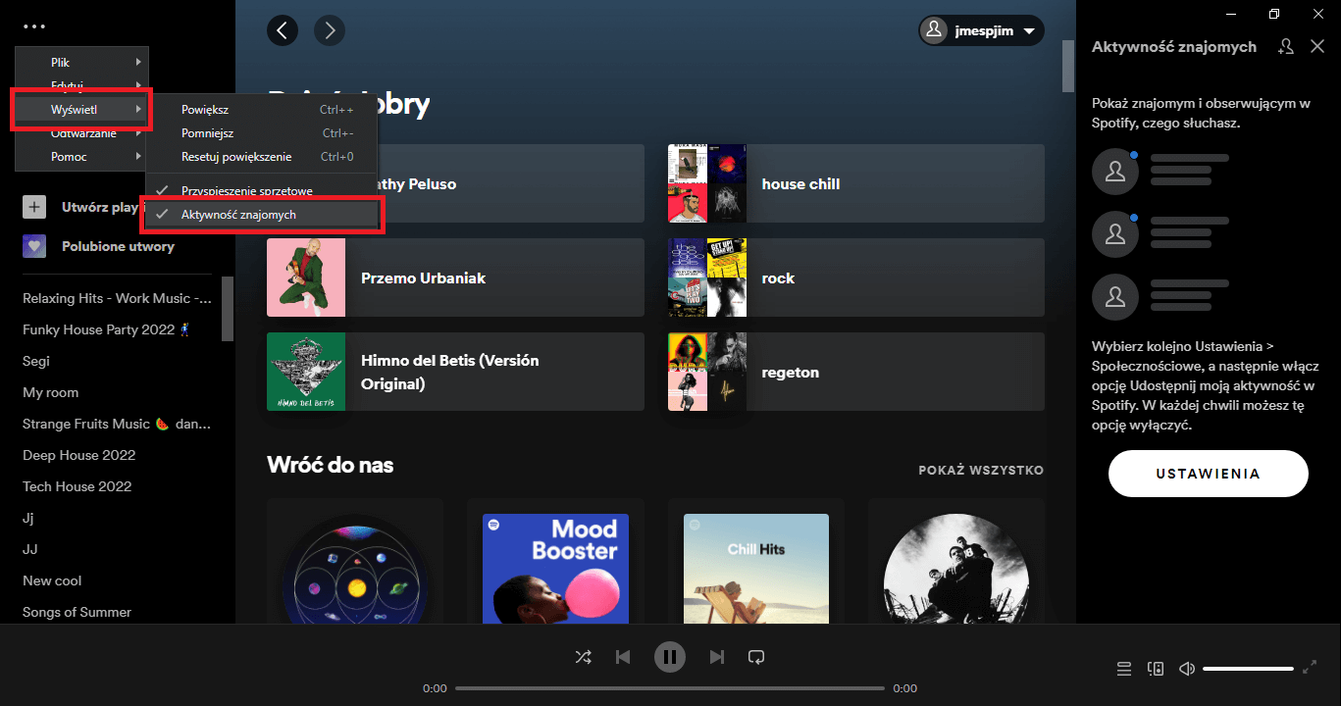Close the Aktywność znajomych panel

pos(1317,46)
